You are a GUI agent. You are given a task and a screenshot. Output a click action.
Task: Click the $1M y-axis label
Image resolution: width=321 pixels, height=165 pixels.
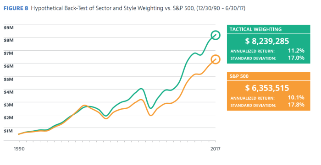[8, 131]
